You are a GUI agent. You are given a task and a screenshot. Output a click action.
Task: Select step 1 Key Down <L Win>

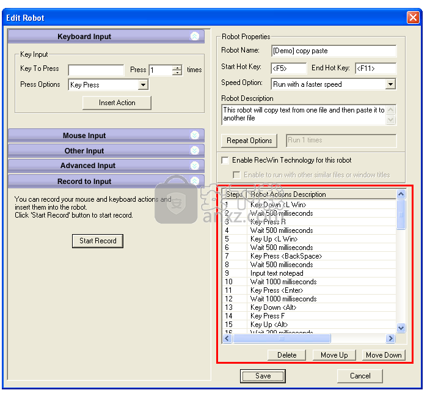pyautogui.click(x=310, y=205)
